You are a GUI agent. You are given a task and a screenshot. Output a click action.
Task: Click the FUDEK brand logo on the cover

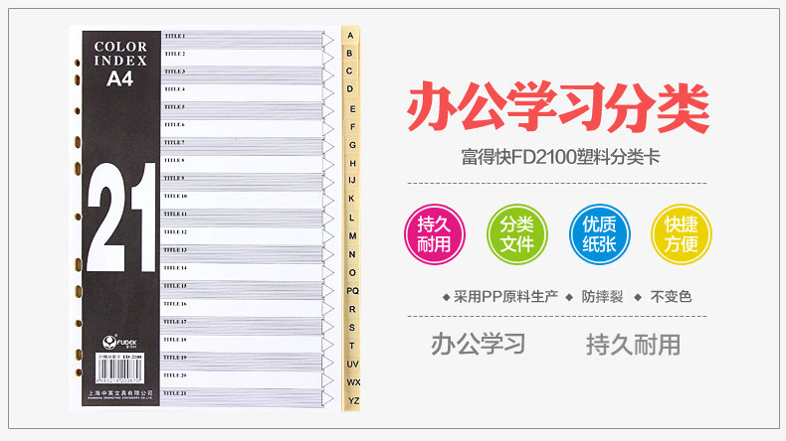tap(119, 343)
